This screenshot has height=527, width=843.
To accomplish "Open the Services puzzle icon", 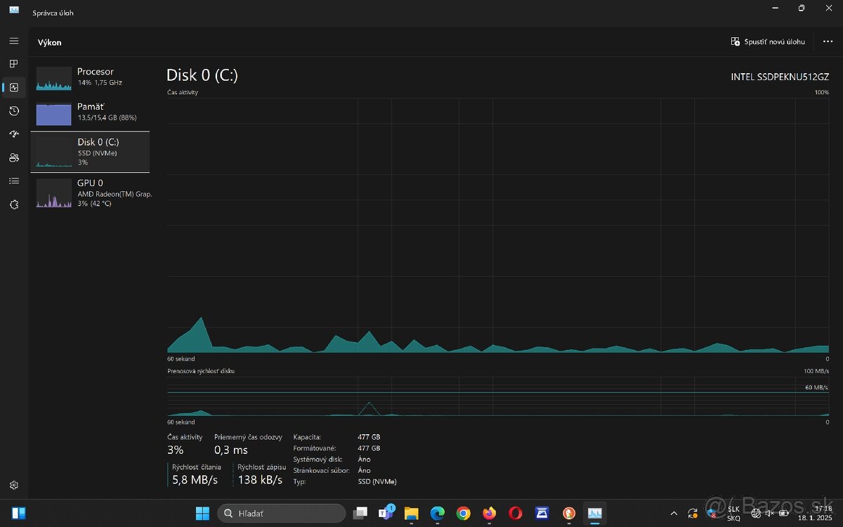I will [x=13, y=204].
